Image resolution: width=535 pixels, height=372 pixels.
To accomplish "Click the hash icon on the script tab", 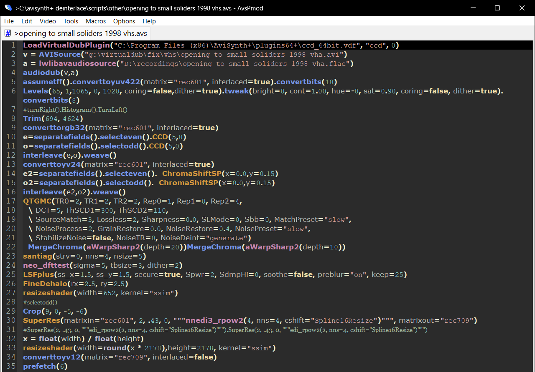I will tap(8, 33).
